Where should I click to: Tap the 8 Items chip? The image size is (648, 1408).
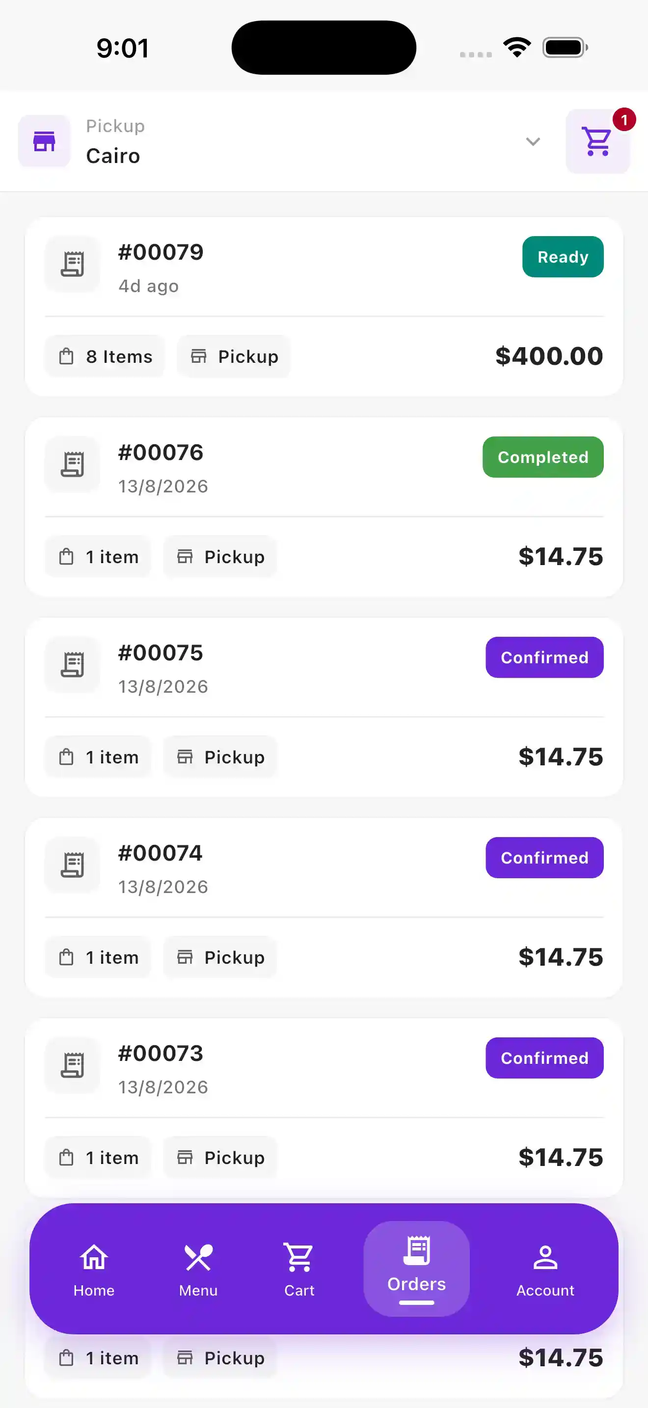(105, 356)
